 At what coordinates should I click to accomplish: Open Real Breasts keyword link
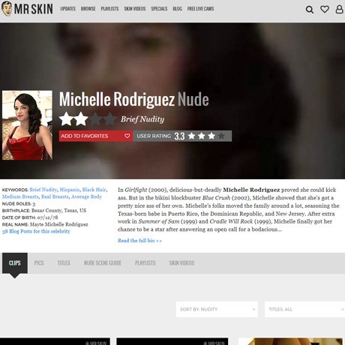pos(55,196)
